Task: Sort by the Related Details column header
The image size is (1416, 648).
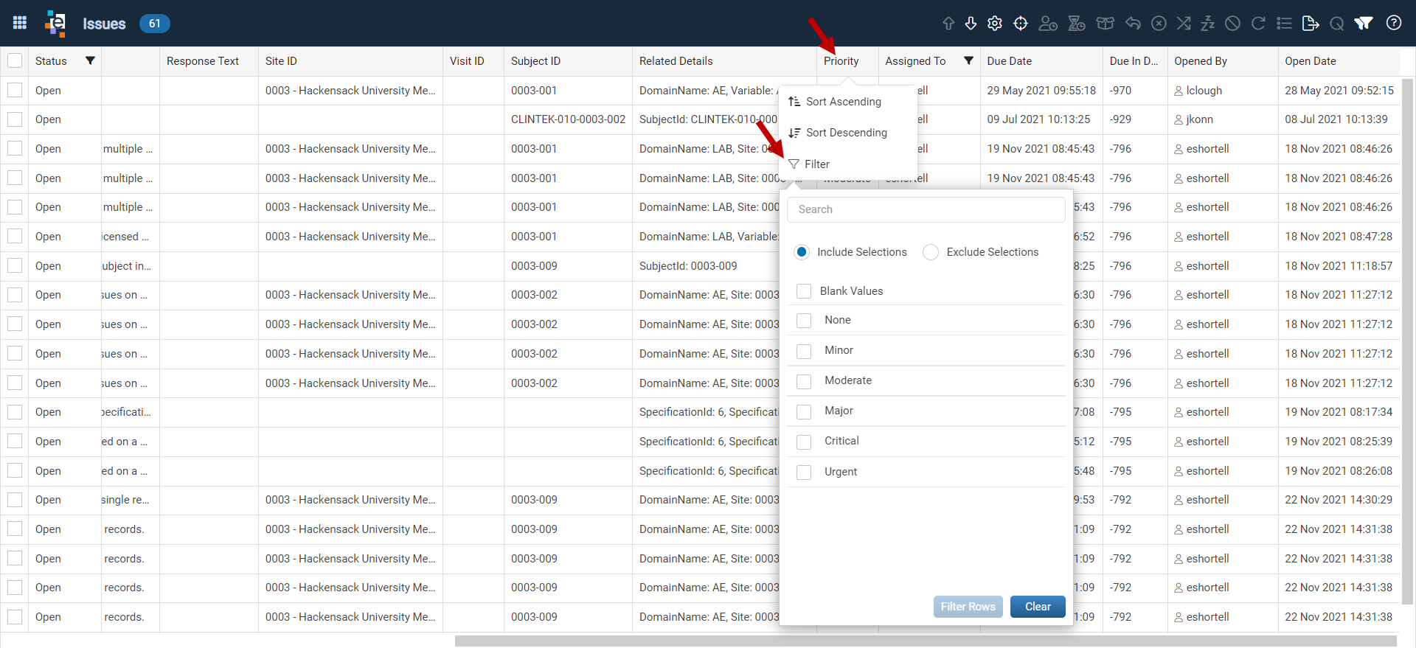Action: tap(676, 61)
